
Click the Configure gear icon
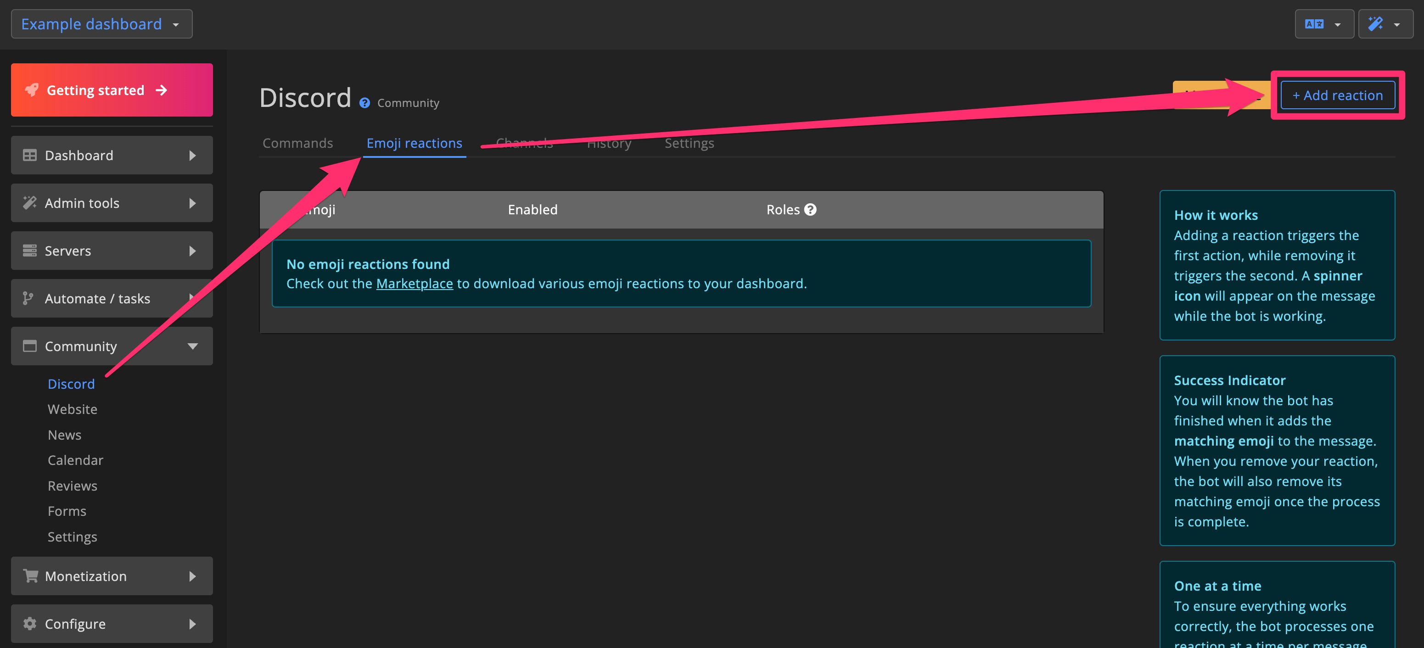point(29,624)
